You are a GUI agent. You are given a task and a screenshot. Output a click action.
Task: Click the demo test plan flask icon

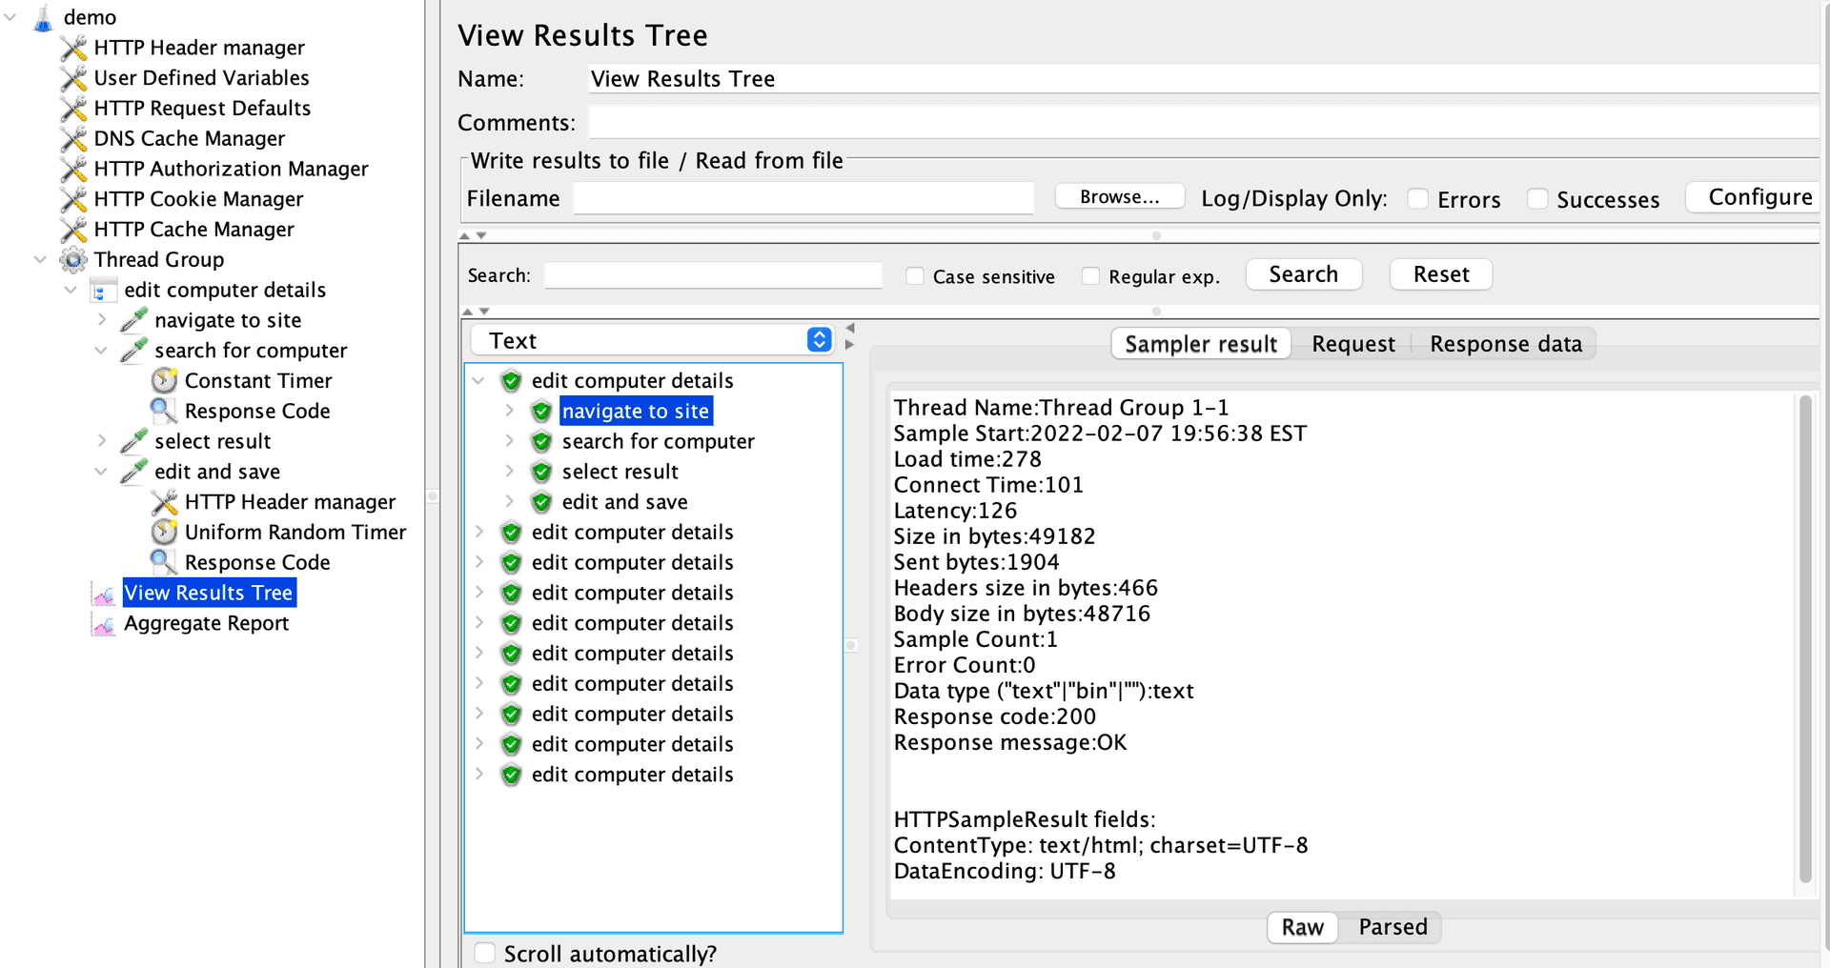pos(43,18)
